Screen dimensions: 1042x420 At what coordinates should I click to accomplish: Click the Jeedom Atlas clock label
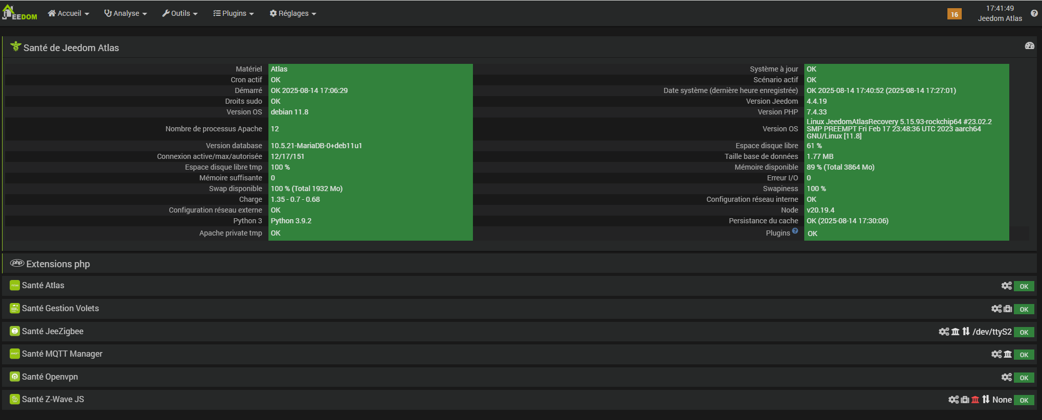click(x=1000, y=18)
